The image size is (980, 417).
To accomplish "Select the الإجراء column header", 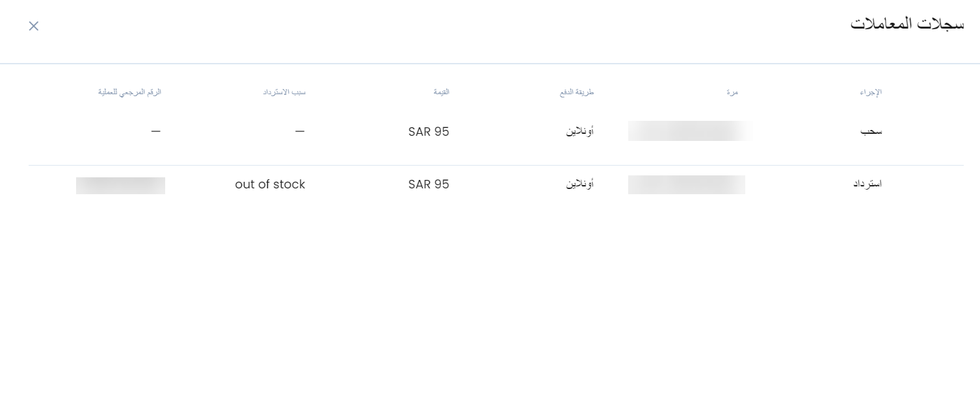I will (x=870, y=92).
